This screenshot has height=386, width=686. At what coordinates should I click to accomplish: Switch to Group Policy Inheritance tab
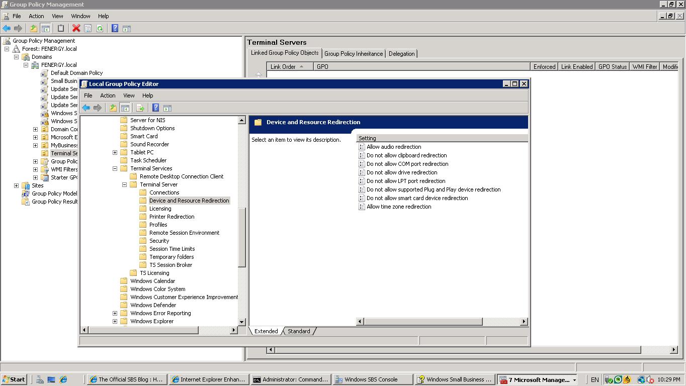click(x=354, y=54)
